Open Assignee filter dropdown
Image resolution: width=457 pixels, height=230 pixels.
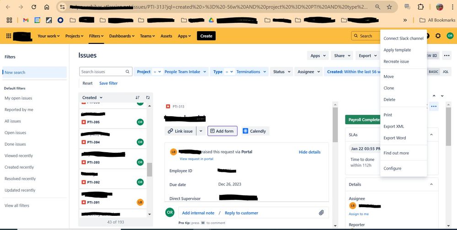[x=309, y=72]
